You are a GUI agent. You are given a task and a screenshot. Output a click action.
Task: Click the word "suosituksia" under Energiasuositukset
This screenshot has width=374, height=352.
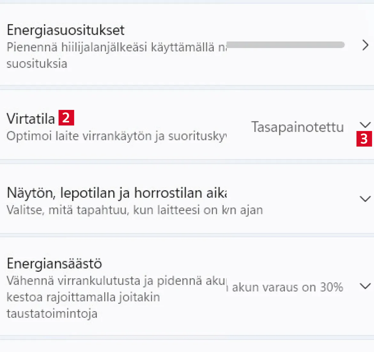[37, 64]
